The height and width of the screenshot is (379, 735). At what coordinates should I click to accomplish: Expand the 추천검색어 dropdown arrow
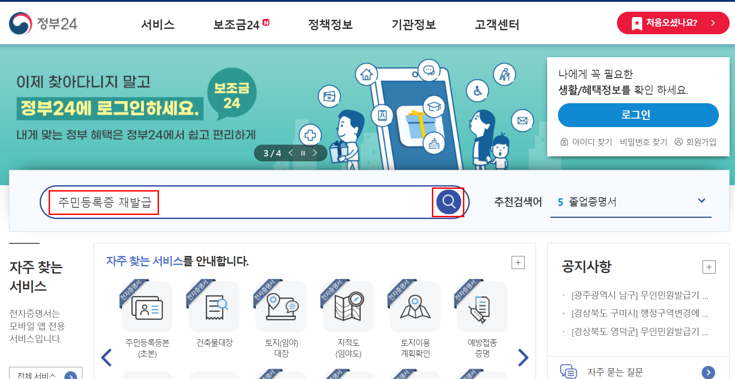point(701,201)
